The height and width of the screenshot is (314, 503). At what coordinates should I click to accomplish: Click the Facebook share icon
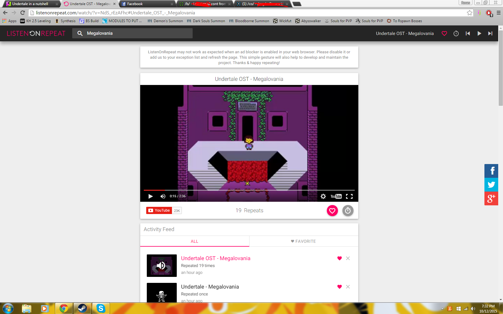[x=491, y=171]
